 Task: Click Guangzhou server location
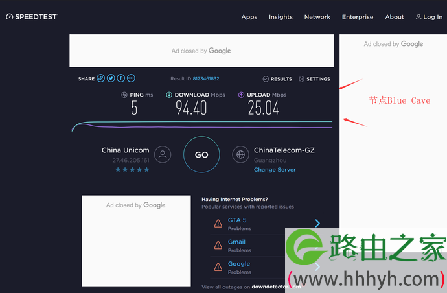270,160
